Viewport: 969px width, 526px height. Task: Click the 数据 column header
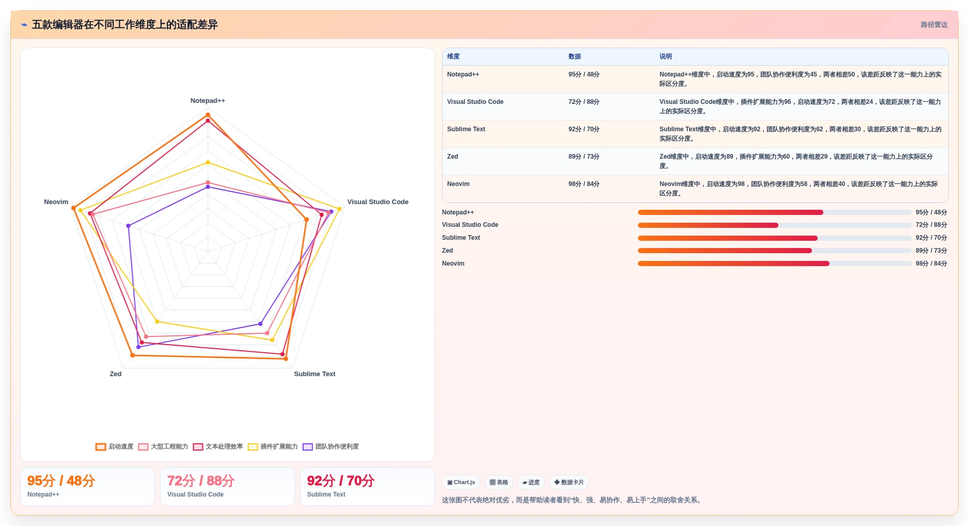point(575,57)
